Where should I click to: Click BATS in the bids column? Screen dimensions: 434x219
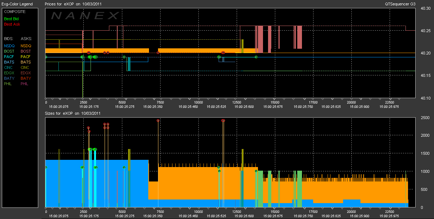[x=9, y=62]
